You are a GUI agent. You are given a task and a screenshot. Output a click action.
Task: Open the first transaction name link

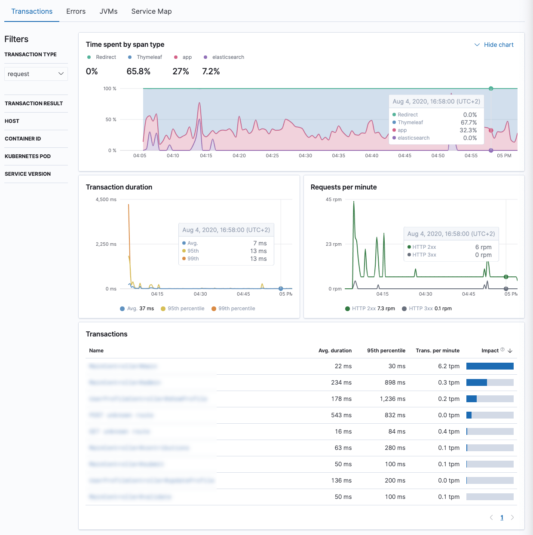click(x=123, y=366)
